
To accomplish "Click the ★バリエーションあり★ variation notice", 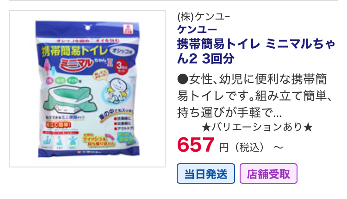I will pos(257,128).
